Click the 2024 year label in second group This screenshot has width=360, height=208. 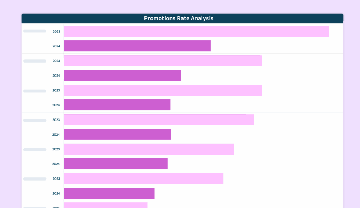point(56,76)
